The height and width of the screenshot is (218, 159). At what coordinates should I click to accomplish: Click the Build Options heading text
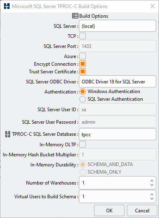click(x=94, y=16)
